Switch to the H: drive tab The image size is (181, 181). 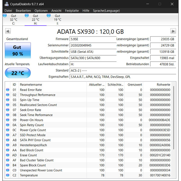click(35, 20)
